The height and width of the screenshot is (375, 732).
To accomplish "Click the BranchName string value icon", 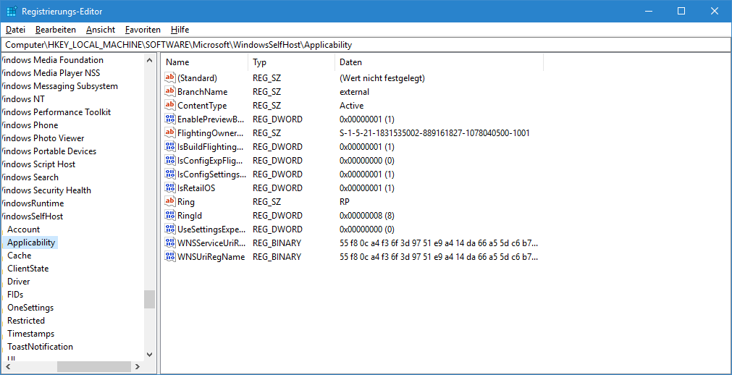I will coord(170,91).
